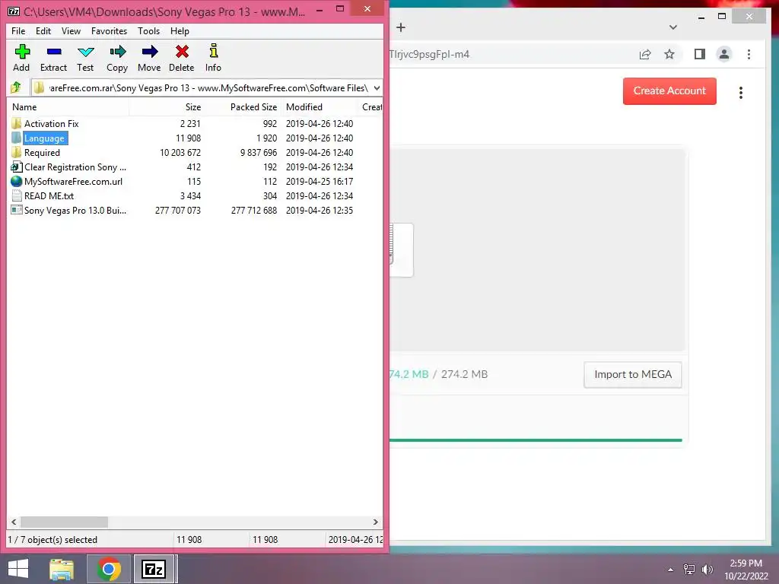The width and height of the screenshot is (779, 584).
Task: Open the Help menu
Action: [180, 30]
